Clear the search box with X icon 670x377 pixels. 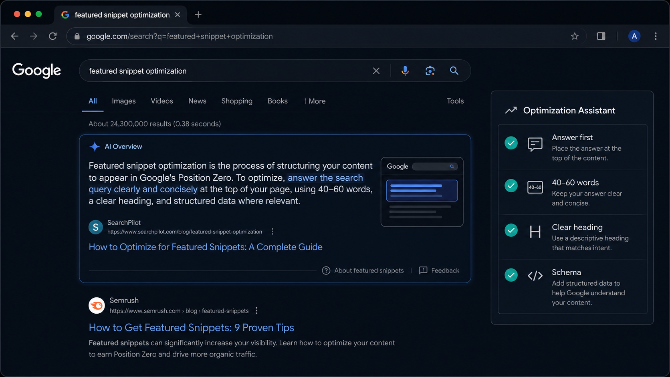376,71
